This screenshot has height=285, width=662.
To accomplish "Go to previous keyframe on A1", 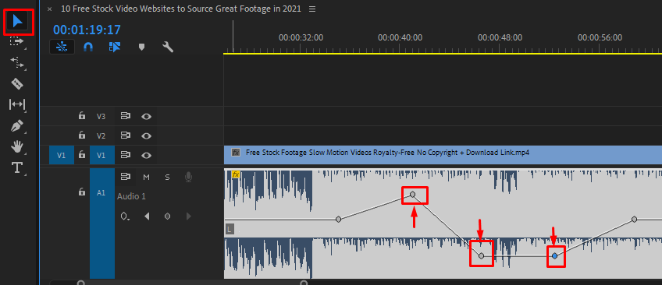I will tap(147, 216).
